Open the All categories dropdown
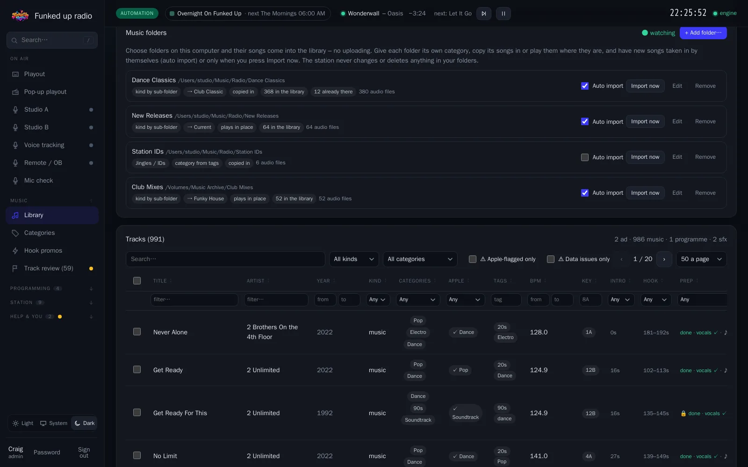 click(420, 259)
